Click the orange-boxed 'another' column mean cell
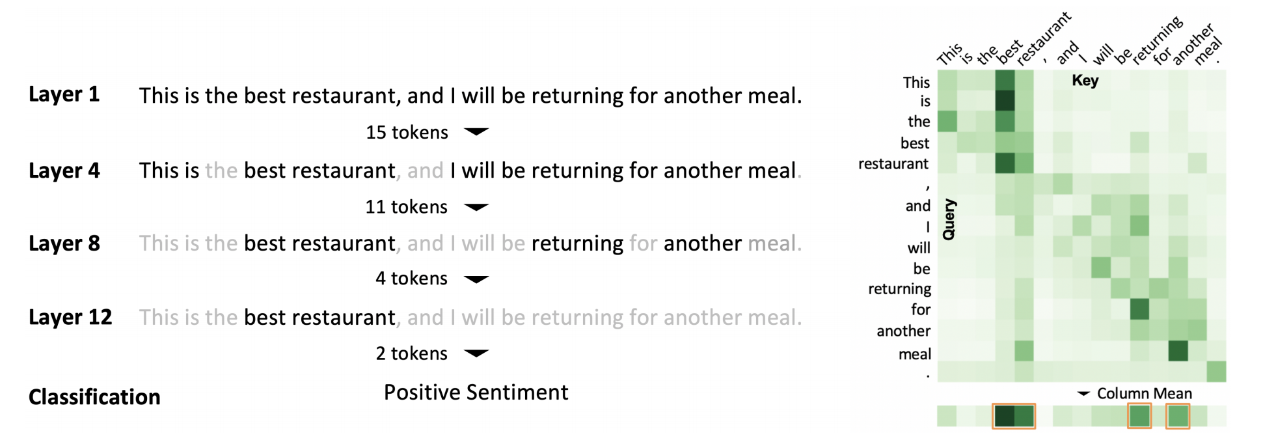The width and height of the screenshot is (1263, 442). [1178, 416]
